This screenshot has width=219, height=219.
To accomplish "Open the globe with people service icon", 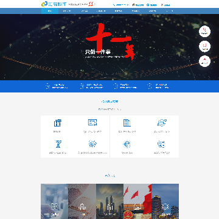I will pyautogui.click(x=92, y=144).
